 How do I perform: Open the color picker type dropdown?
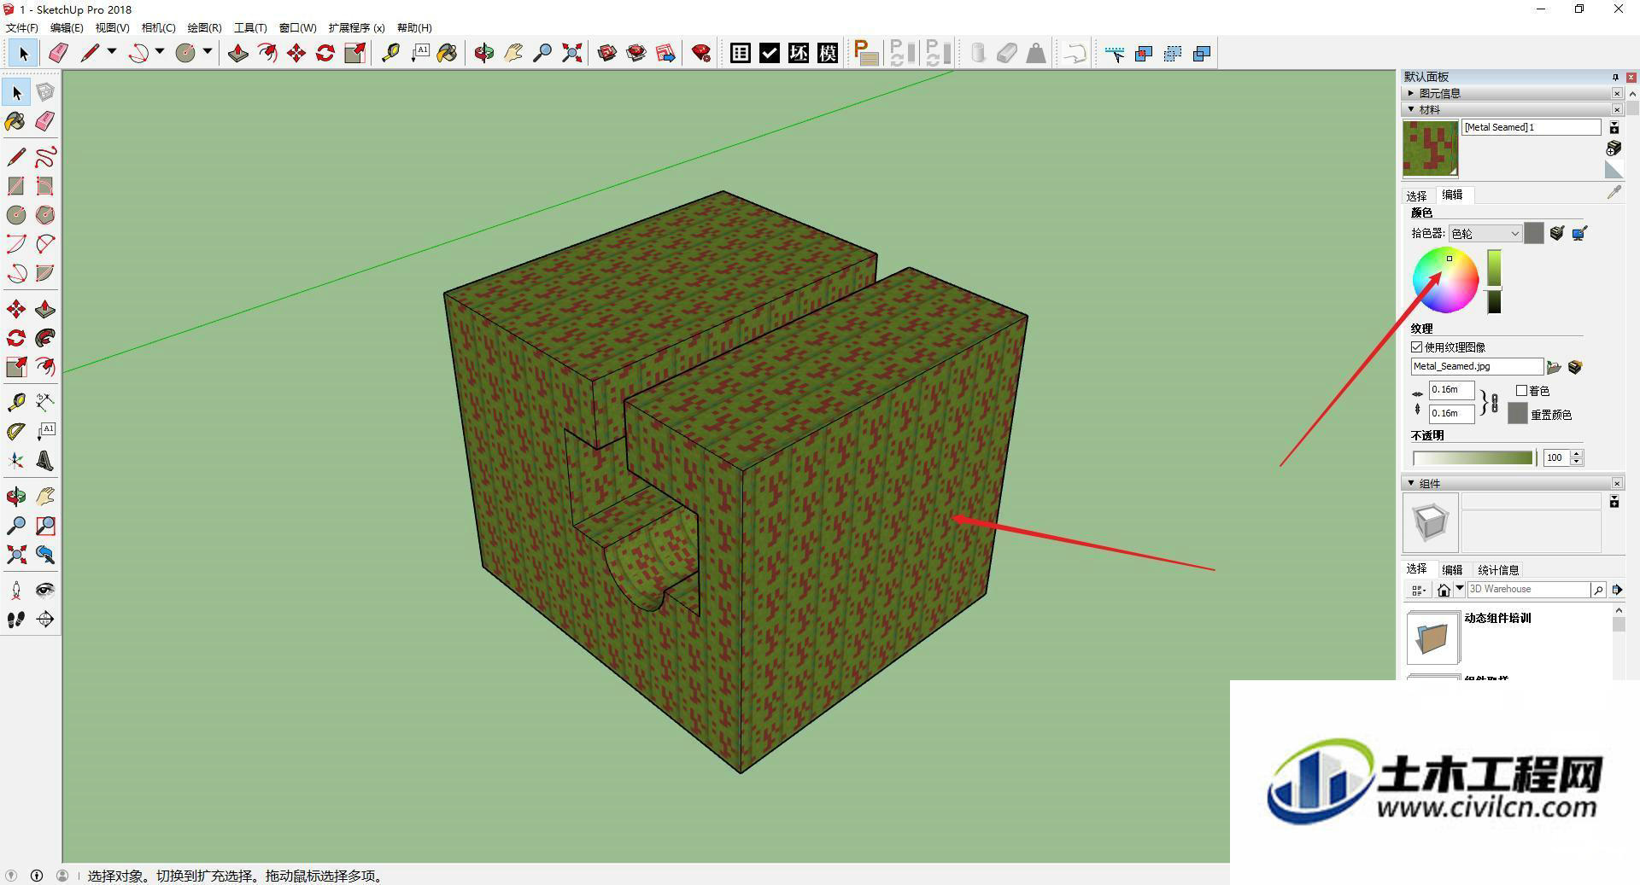pos(1485,233)
